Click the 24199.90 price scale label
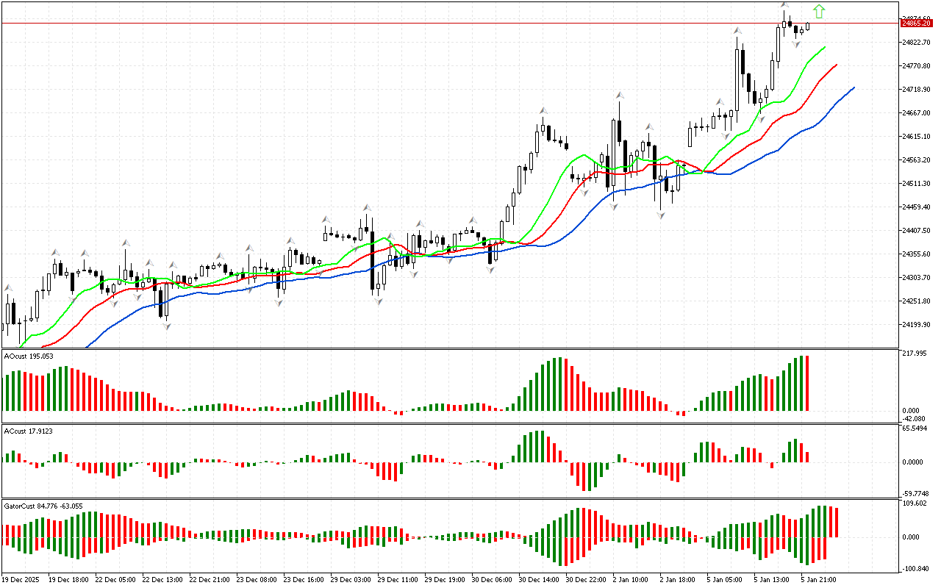This screenshot has width=941, height=588. tap(916, 325)
